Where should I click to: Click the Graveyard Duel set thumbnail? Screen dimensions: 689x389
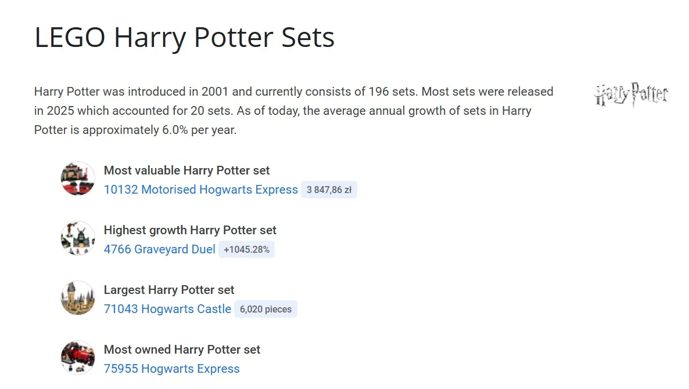78,238
